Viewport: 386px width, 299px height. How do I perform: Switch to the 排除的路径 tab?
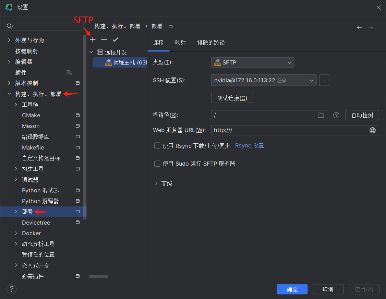pos(211,43)
